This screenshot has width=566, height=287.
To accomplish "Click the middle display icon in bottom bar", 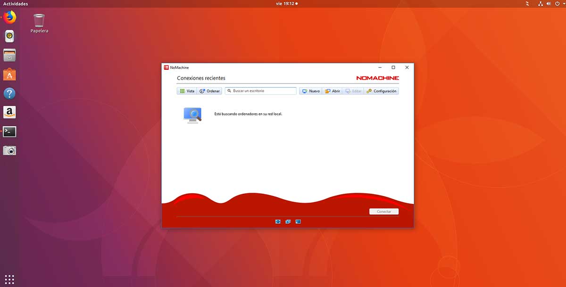I will pos(288,221).
